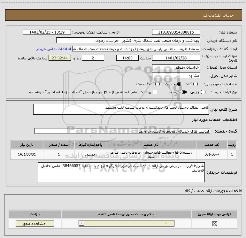
Task: Click the جزئیات column header in permits table
Action: 35,214
